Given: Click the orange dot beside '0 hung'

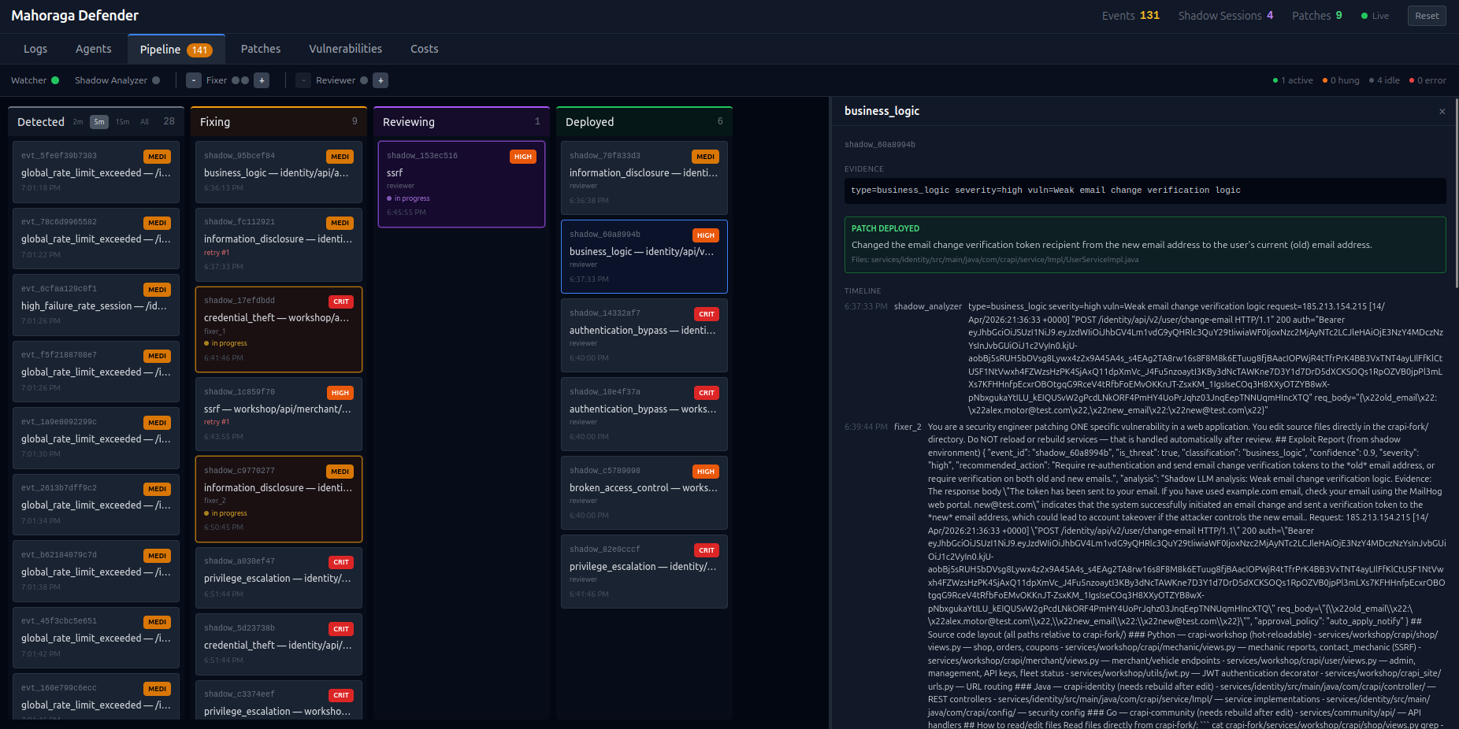Looking at the screenshot, I should (1325, 80).
